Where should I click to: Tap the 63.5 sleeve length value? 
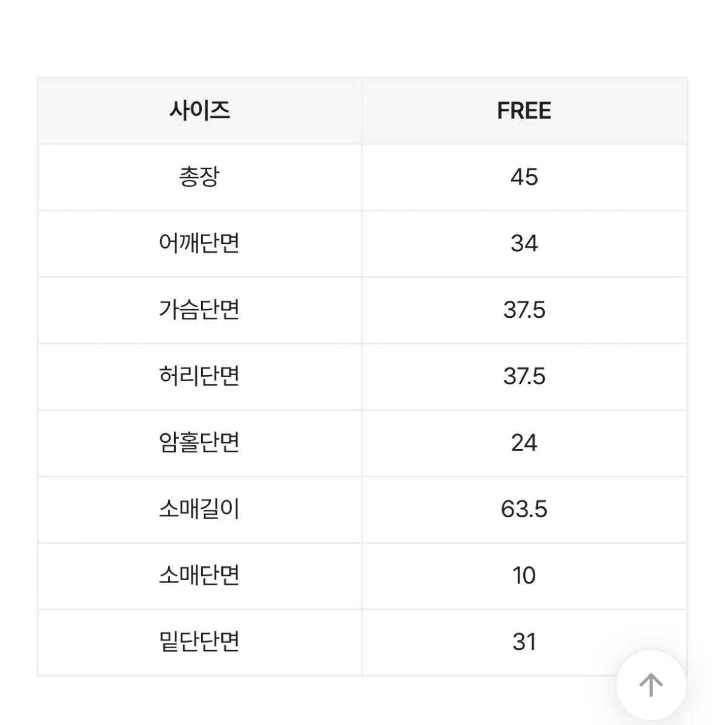click(x=524, y=510)
